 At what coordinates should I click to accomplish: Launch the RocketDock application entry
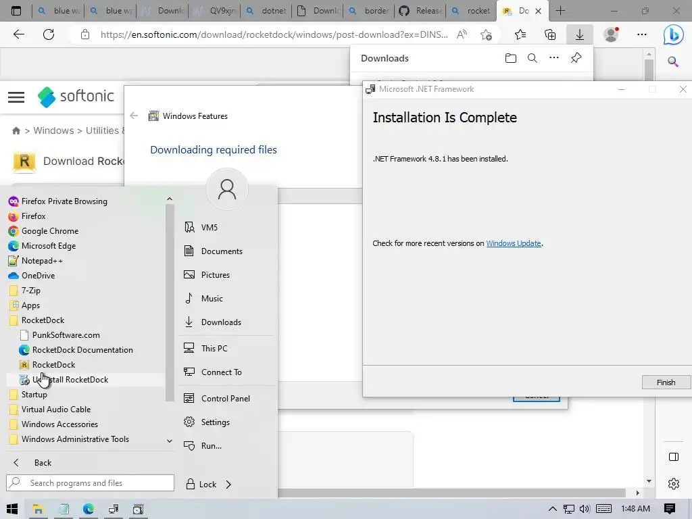47,364
